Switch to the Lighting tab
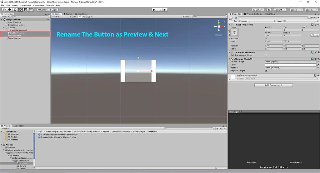The image size is (320, 173). [x=270, y=14]
